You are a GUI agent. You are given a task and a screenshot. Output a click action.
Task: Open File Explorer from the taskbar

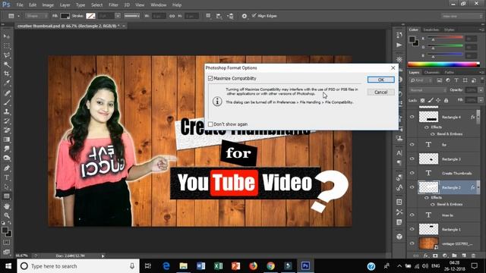pyautogui.click(x=184, y=266)
